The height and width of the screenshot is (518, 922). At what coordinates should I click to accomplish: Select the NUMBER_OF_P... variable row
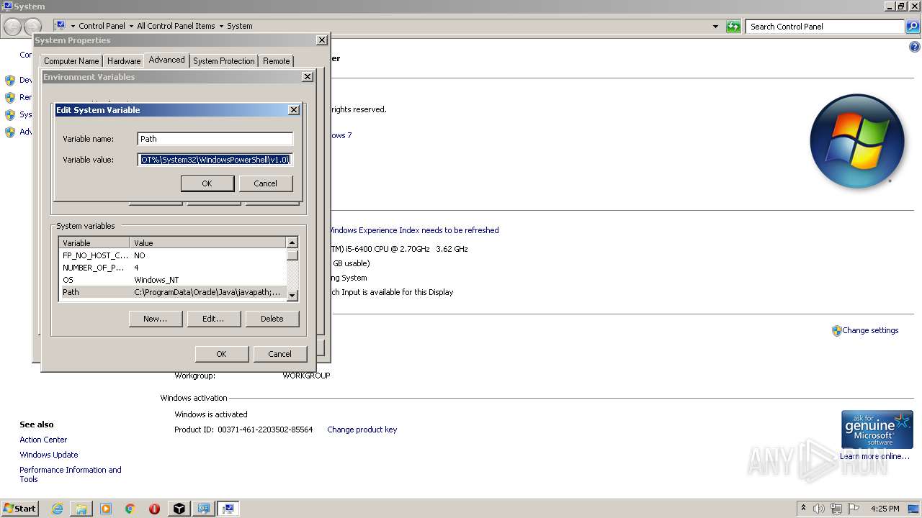point(173,268)
